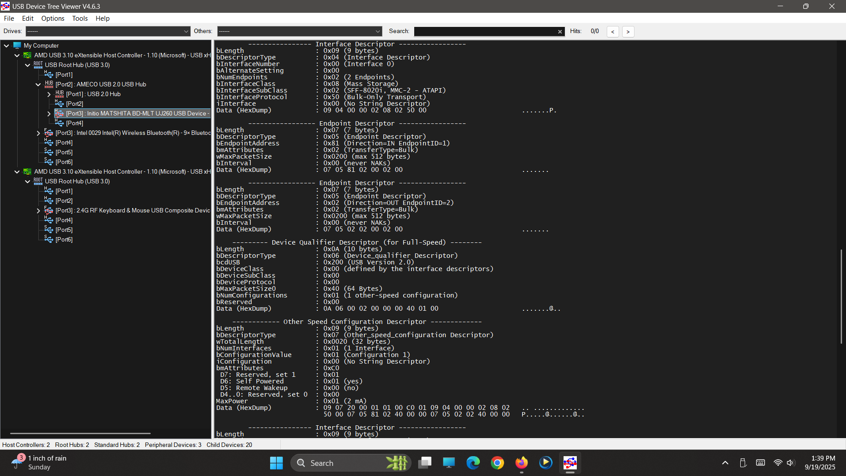The image size is (846, 476).
Task: Click the second AMD USB host controller chip icon
Action: (27, 171)
